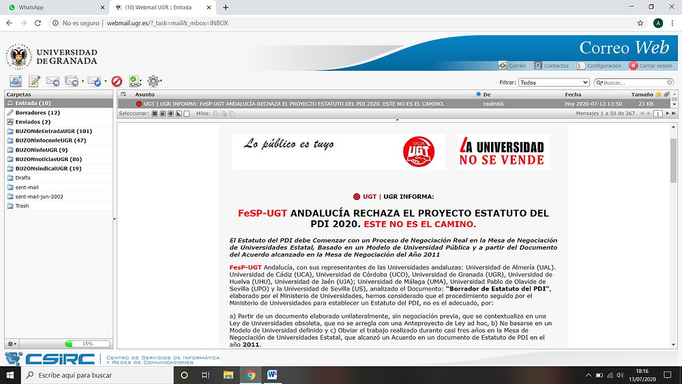682x384 pixels.
Task: Click the star flagged column header icon
Action: pos(659,94)
